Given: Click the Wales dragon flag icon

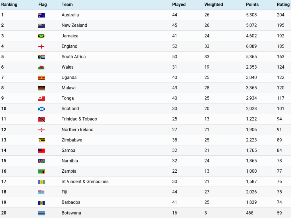Looking at the screenshot, I should [41, 67].
